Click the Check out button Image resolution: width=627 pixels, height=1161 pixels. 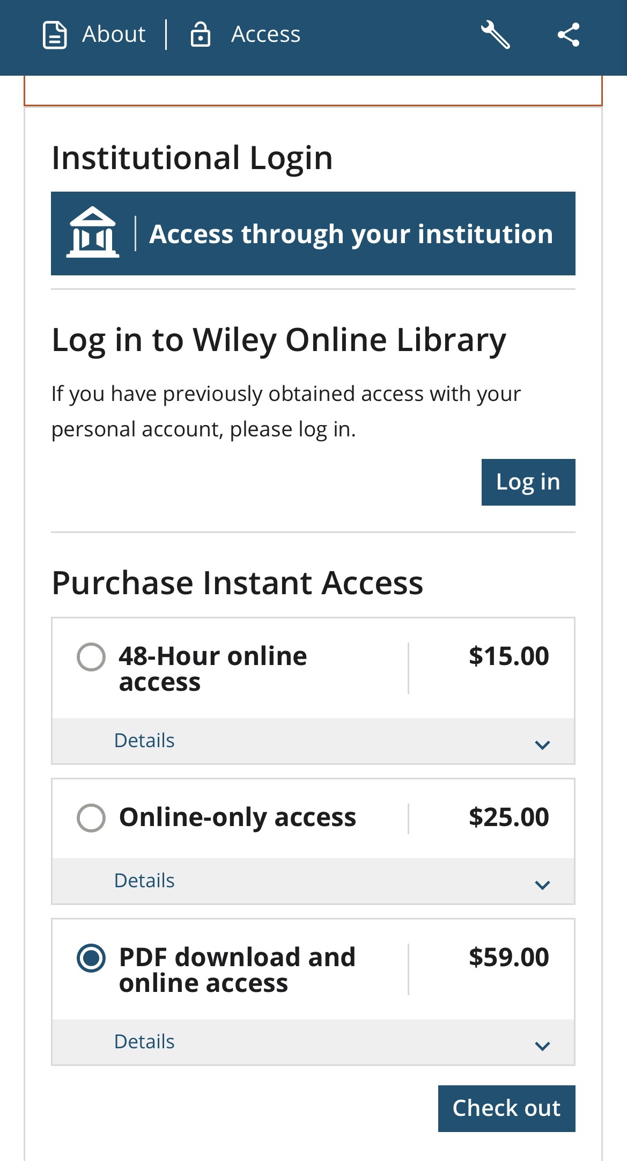tap(506, 1108)
